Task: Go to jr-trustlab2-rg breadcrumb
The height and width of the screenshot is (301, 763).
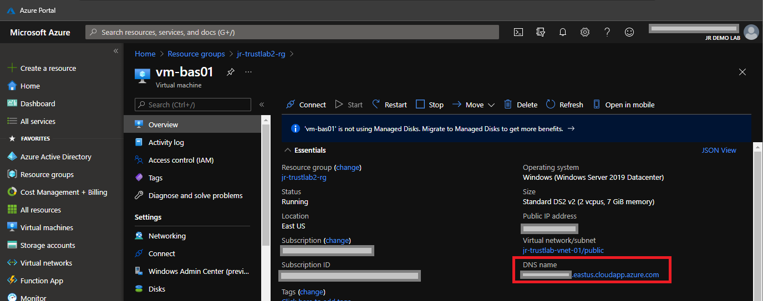Action: (261, 54)
